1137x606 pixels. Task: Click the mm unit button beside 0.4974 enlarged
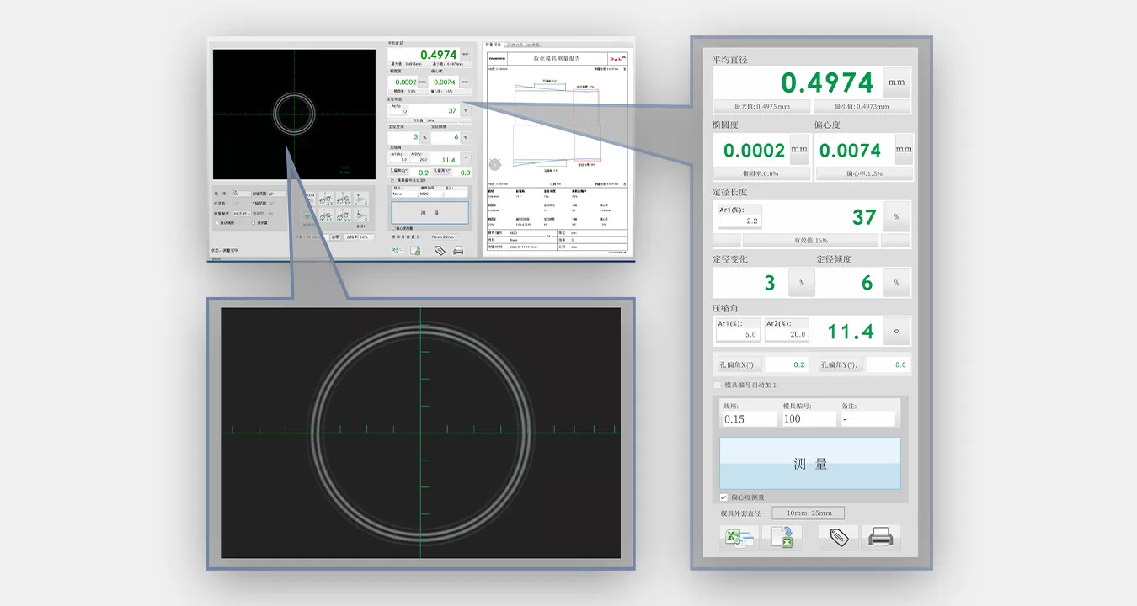point(896,82)
